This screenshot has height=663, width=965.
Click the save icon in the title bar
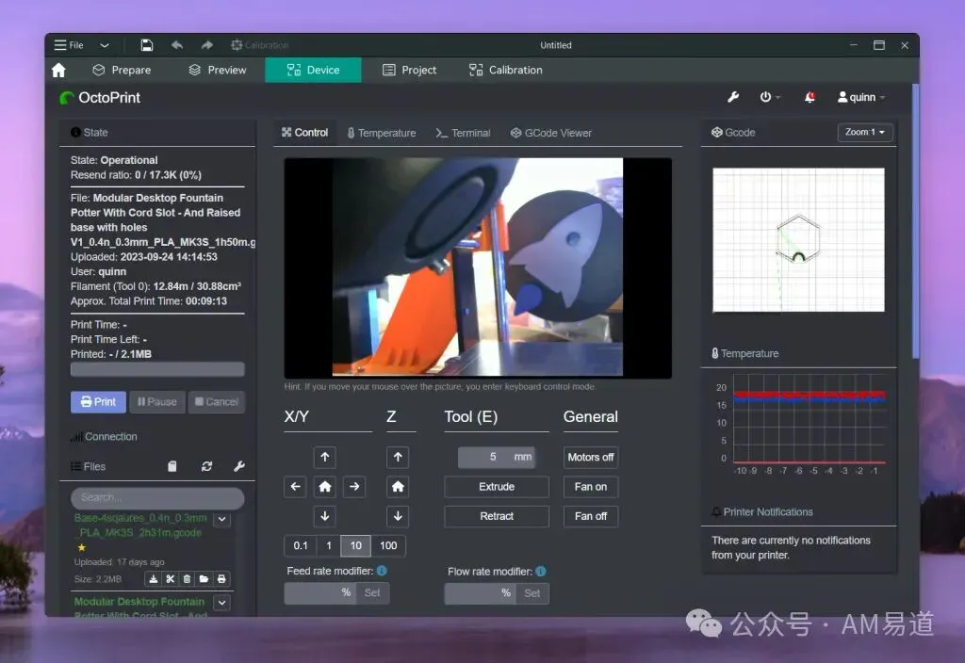point(146,45)
